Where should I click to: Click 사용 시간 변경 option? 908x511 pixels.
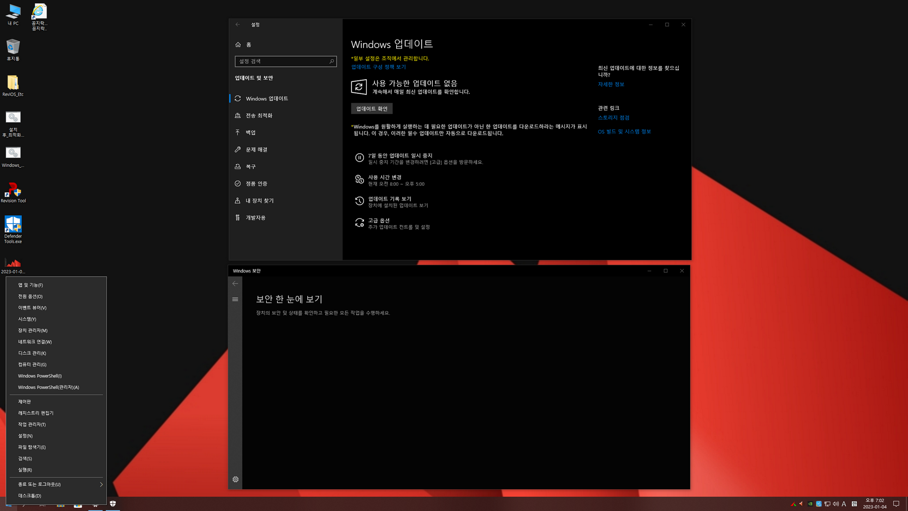[x=390, y=180]
